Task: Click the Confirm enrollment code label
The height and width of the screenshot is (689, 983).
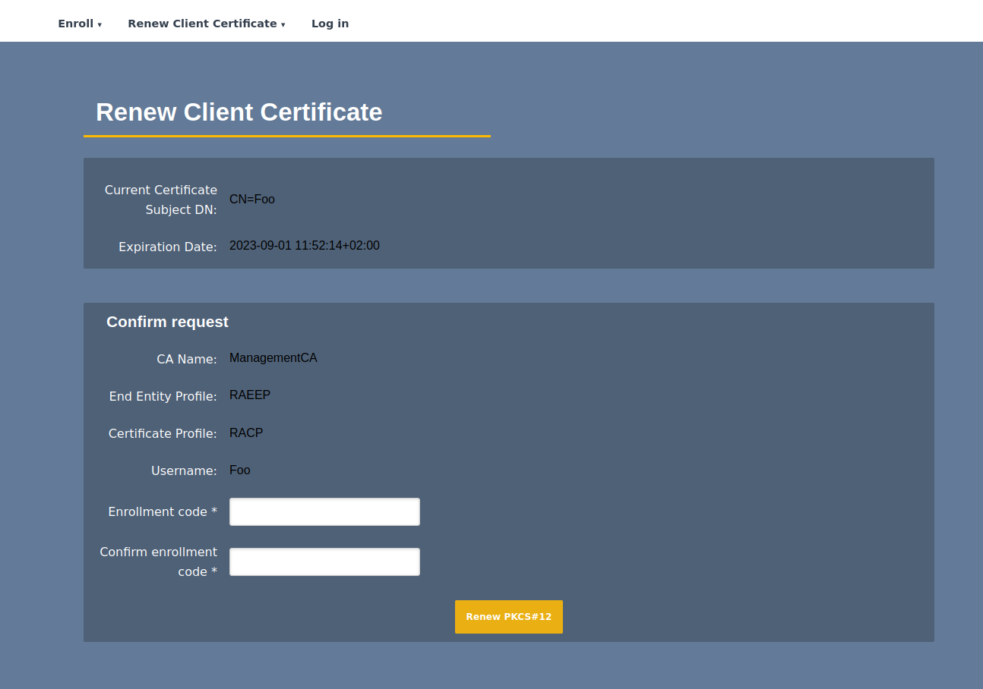Action: (159, 562)
